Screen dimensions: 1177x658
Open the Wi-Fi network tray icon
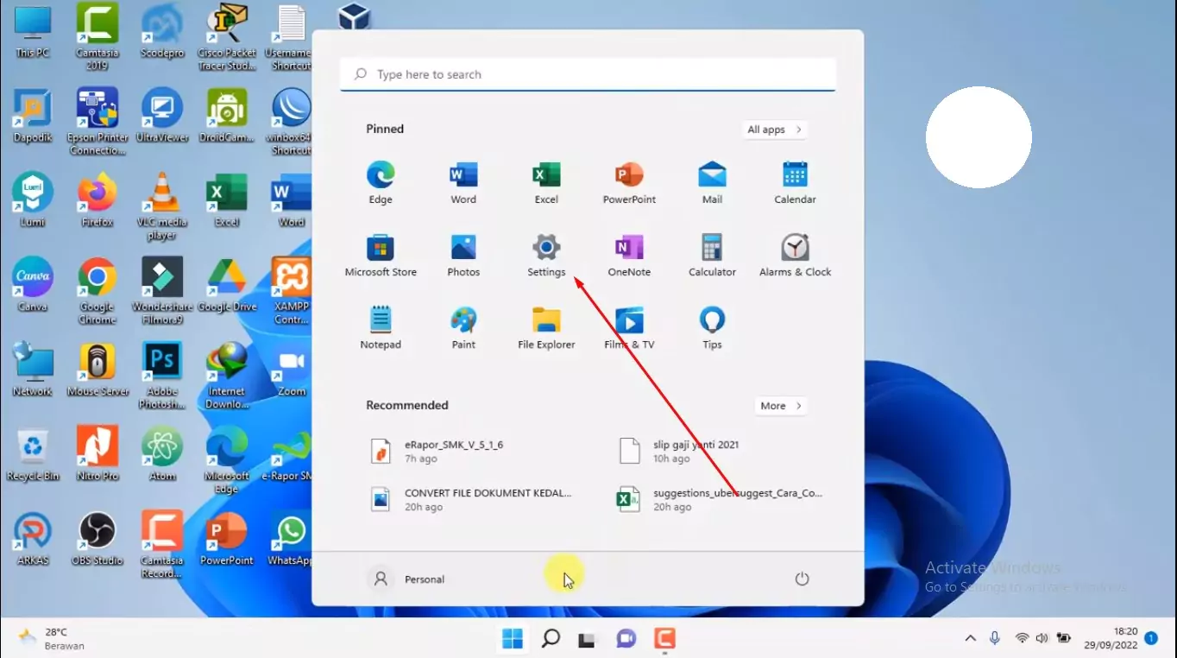point(1022,638)
